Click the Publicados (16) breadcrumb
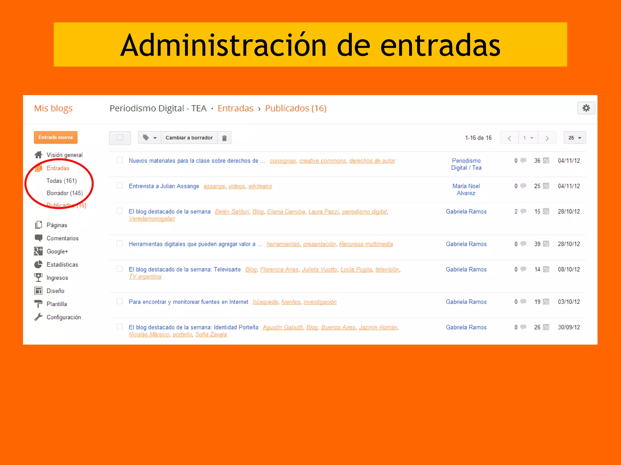The image size is (621, 465). pyautogui.click(x=296, y=108)
